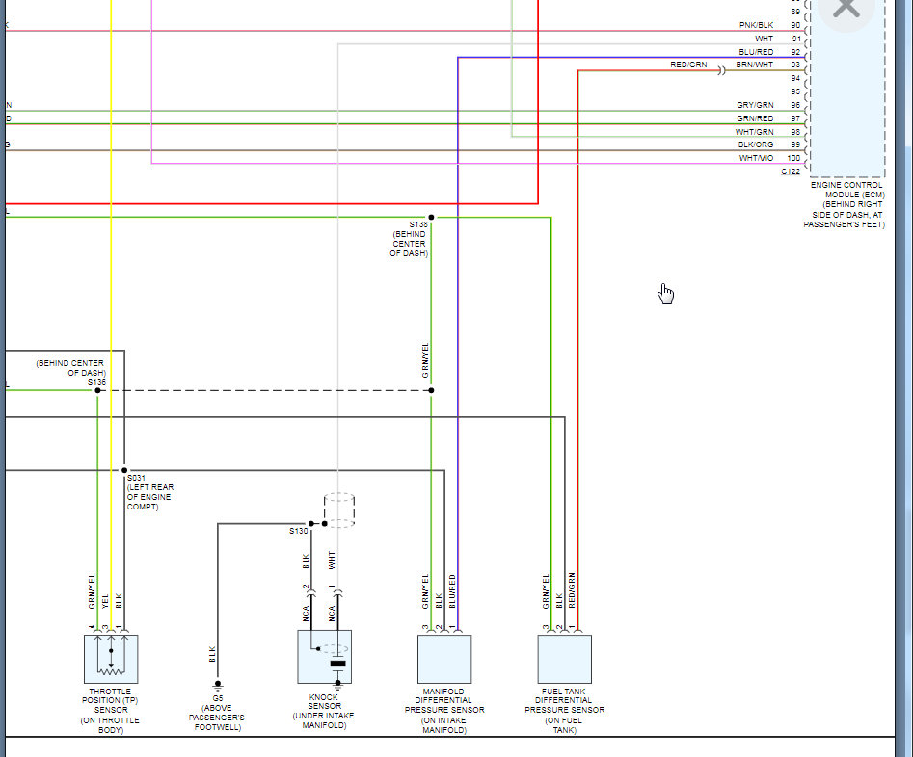913x757 pixels.
Task: Click the 'WHT/VIO' wire label
Action: tap(756, 158)
